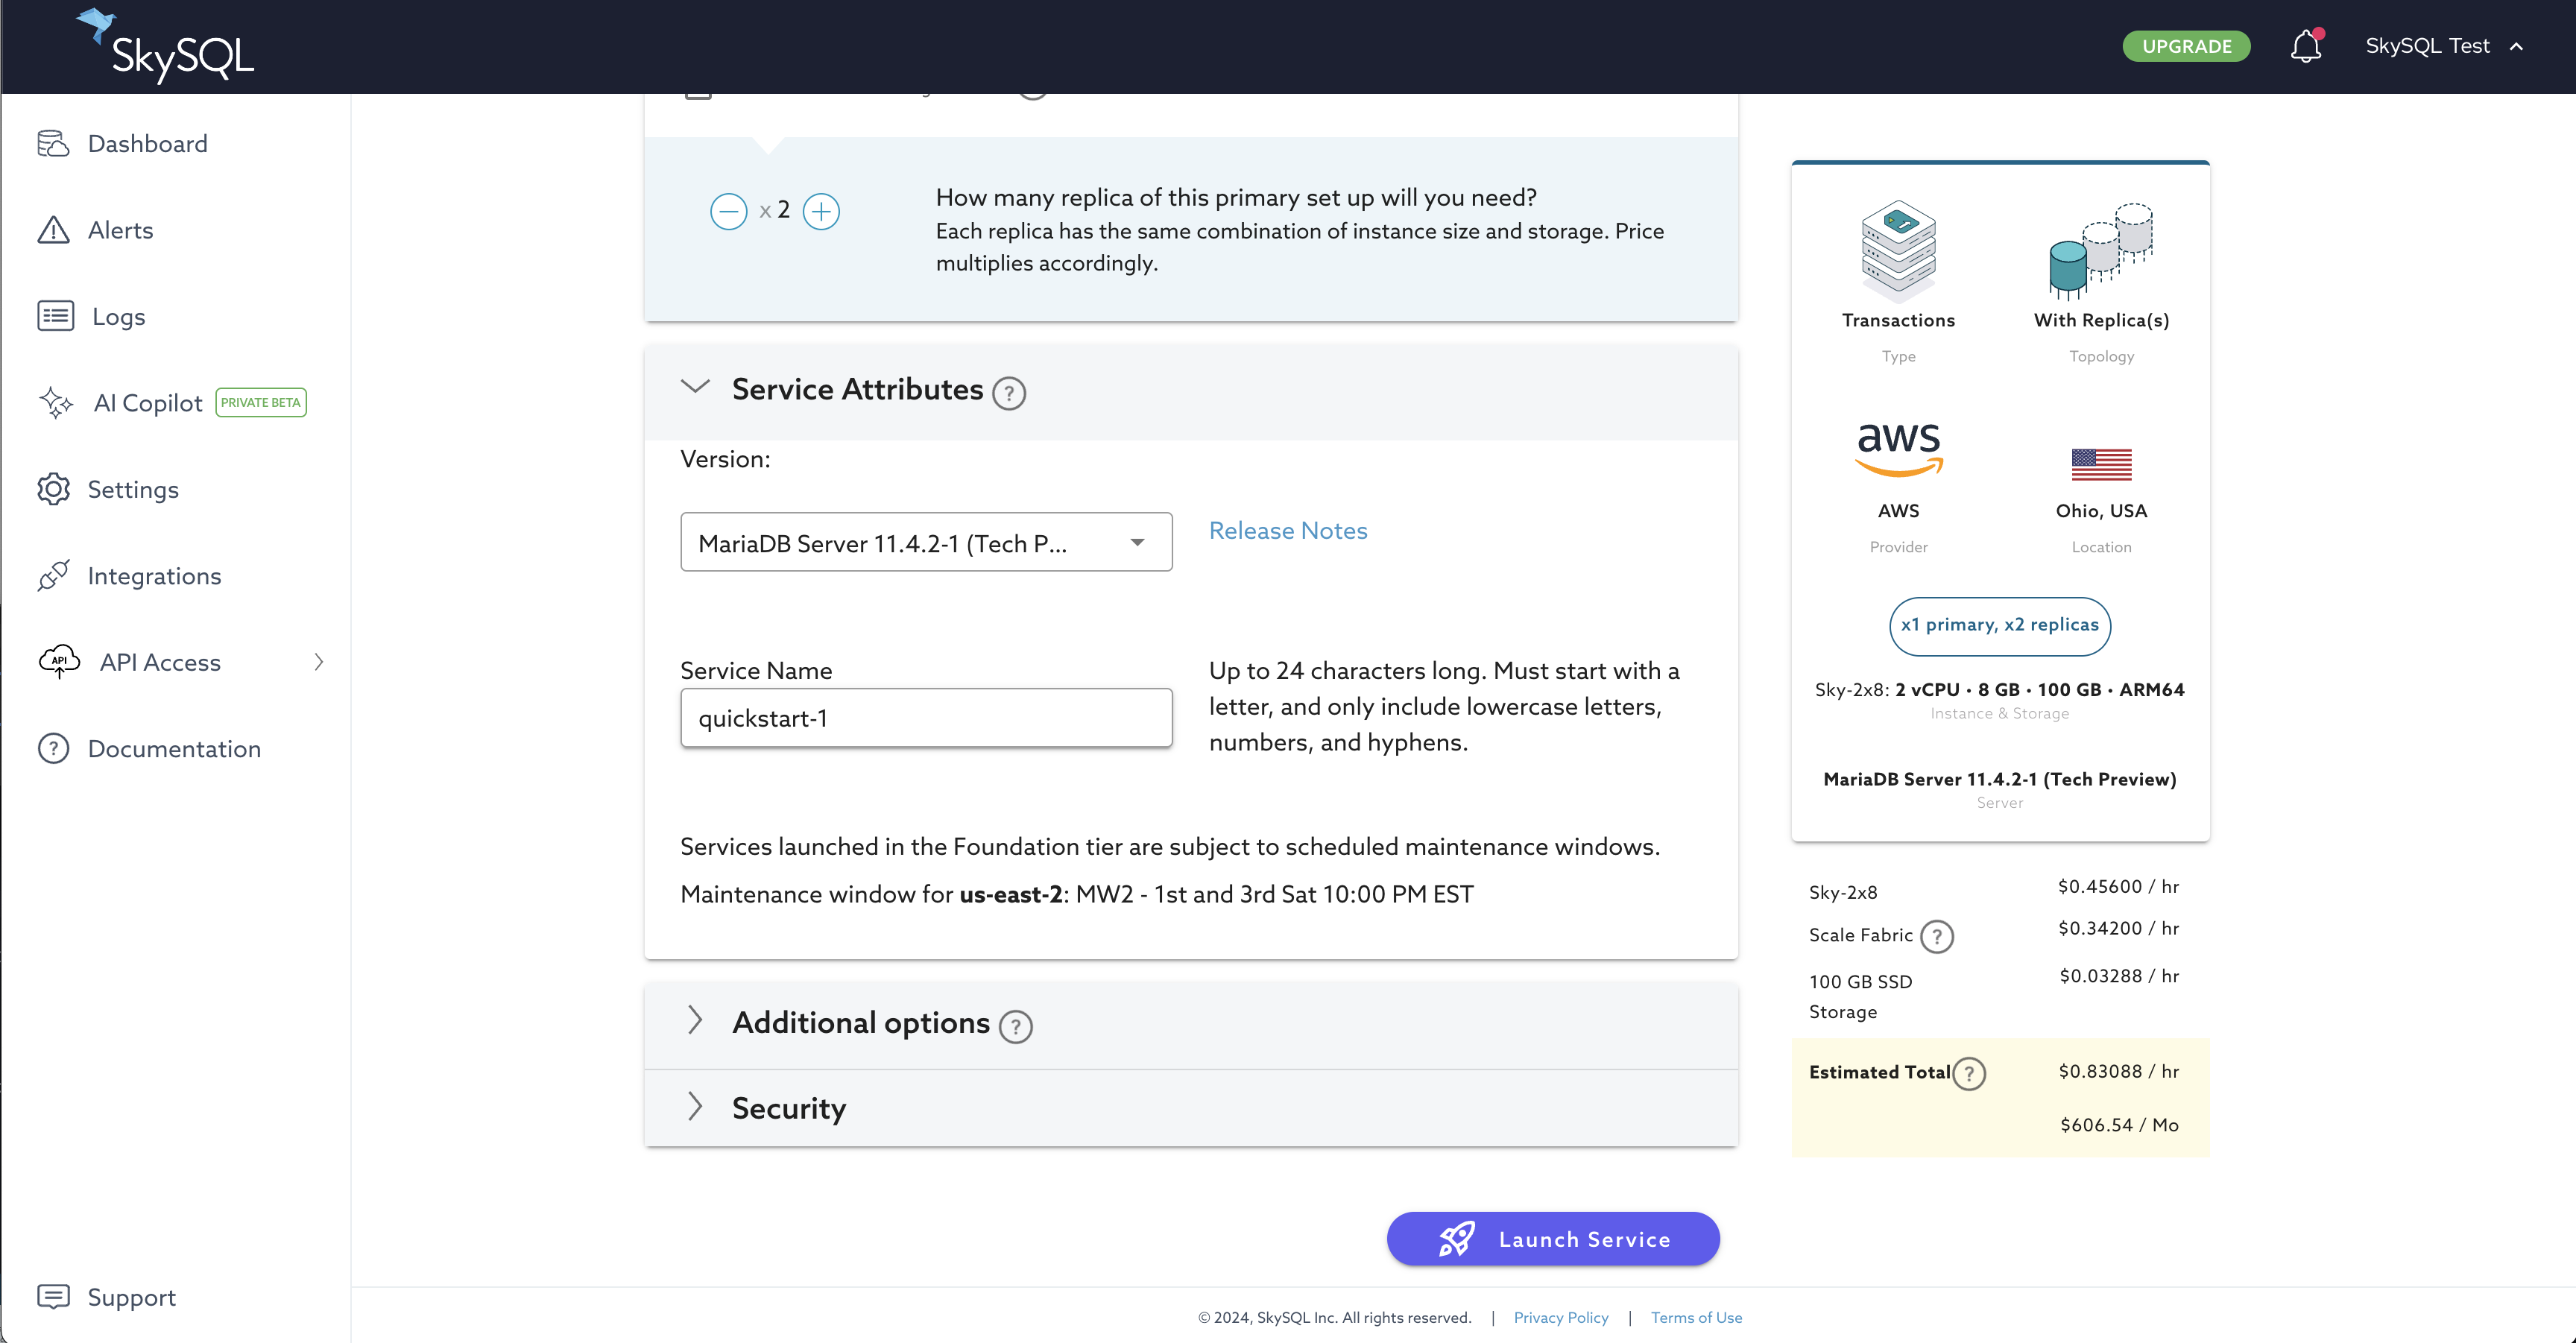Click the SkySQL logo
The image size is (2576, 1343).
[x=166, y=46]
